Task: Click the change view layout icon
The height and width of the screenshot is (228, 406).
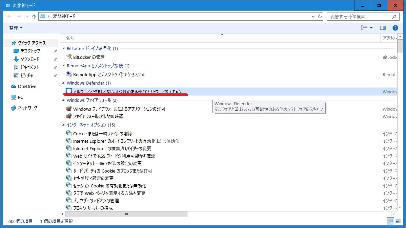Action: click(364, 28)
